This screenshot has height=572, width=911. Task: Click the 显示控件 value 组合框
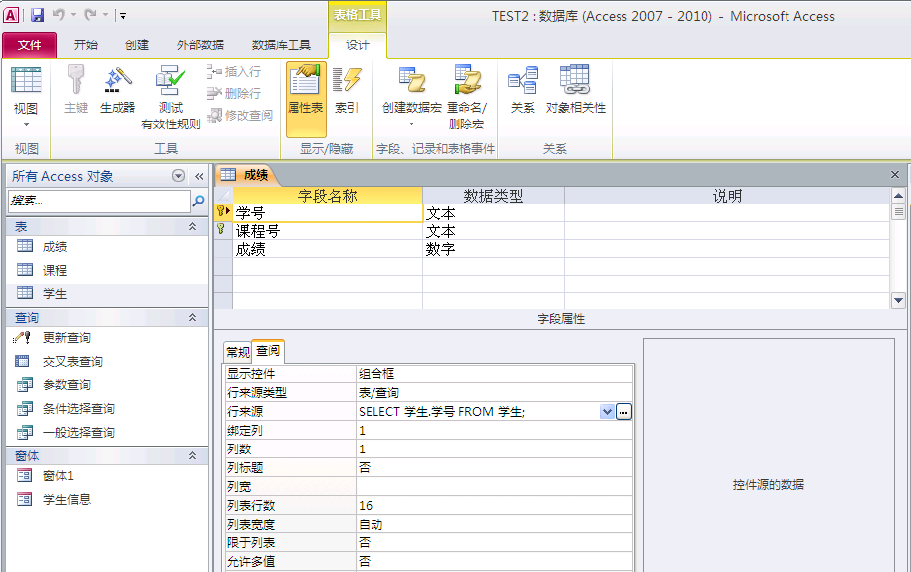tap(494, 374)
